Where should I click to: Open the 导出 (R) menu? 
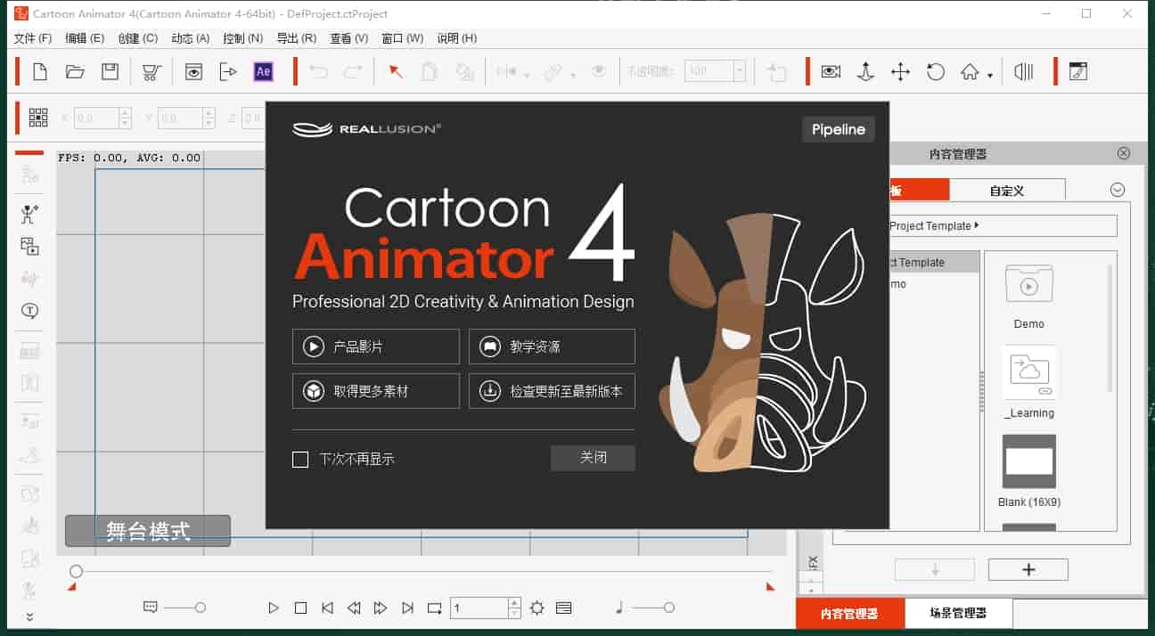[x=296, y=38]
